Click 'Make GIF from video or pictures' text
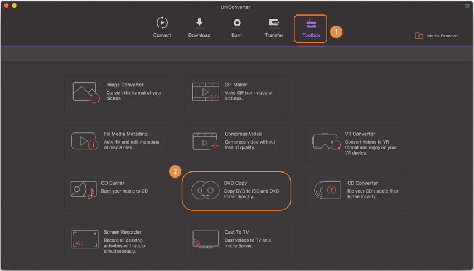Image resolution: width=474 pixels, height=271 pixels. pyautogui.click(x=249, y=95)
